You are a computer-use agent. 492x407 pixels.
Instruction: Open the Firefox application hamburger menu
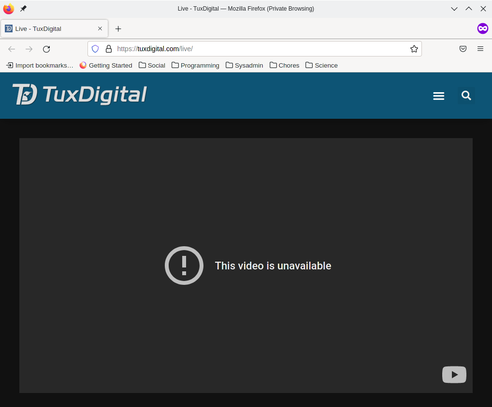click(480, 49)
